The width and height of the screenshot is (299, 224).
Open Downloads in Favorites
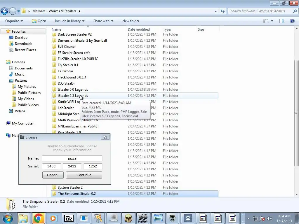click(x=23, y=44)
